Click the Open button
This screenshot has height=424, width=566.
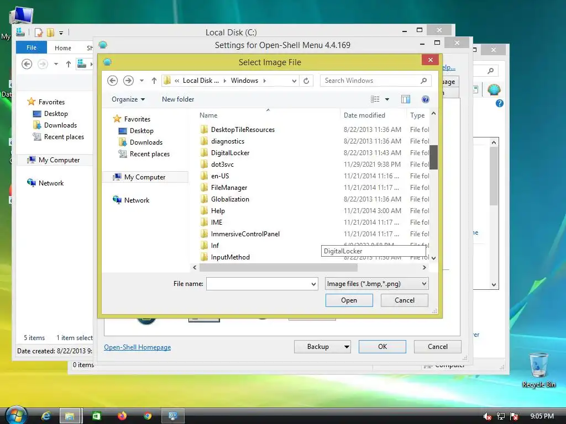click(349, 300)
